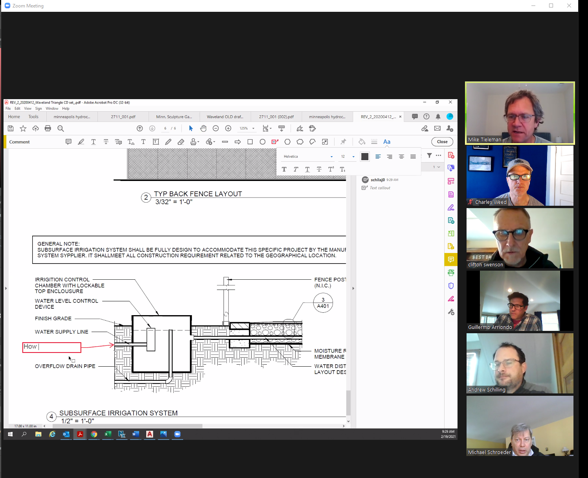This screenshot has height=478, width=588.
Task: Print the document
Action: click(x=48, y=128)
